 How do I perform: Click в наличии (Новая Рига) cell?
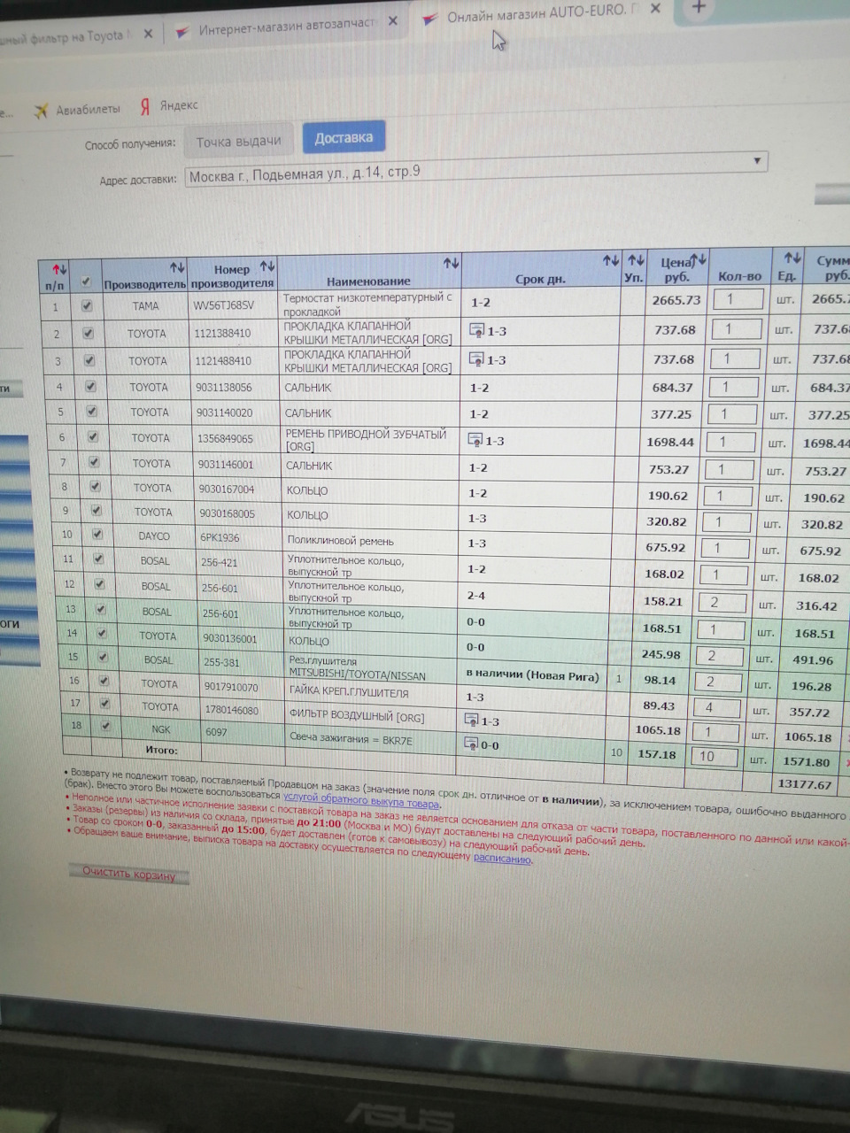click(532, 675)
